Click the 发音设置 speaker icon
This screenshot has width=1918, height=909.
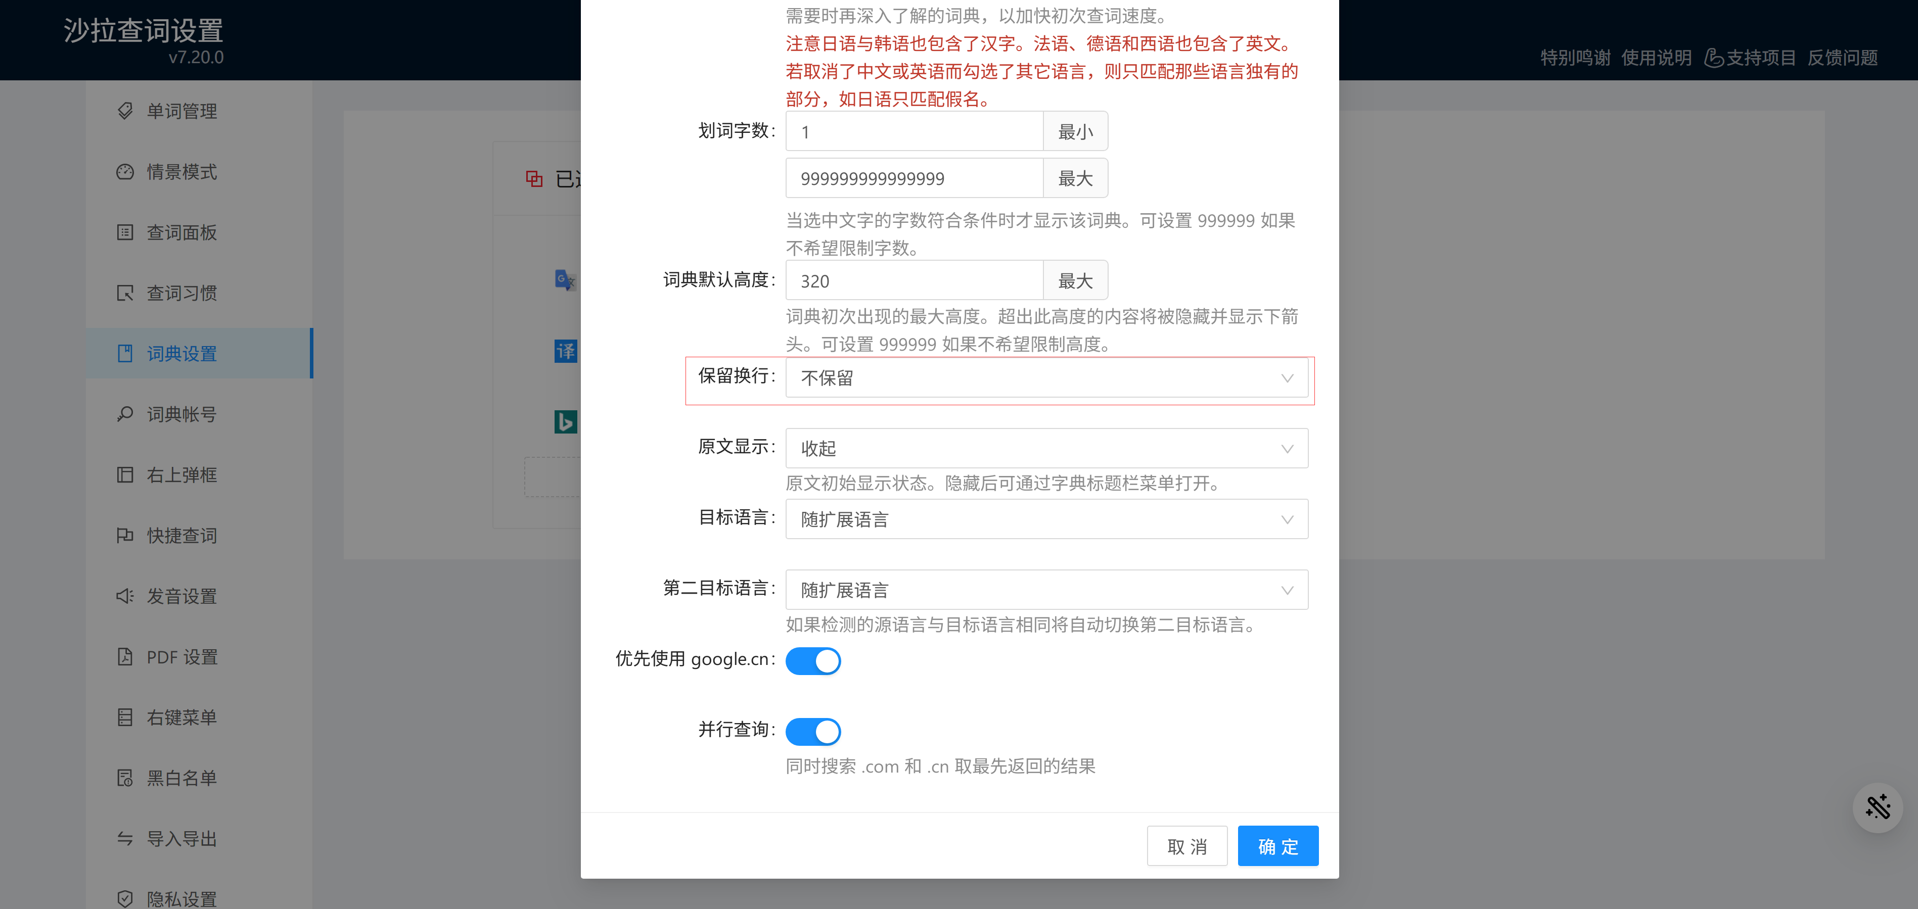(125, 596)
